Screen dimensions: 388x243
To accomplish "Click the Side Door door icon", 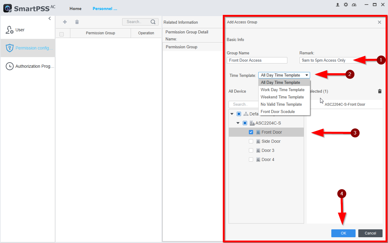I will click(258, 141).
